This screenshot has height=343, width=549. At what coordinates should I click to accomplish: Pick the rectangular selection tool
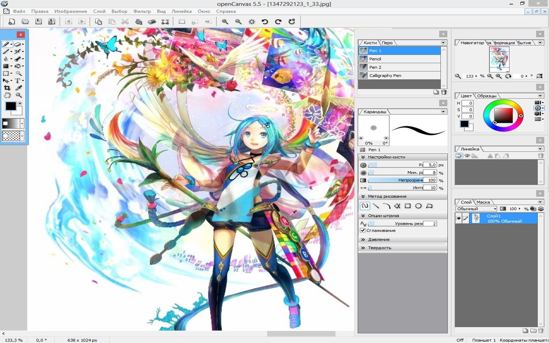click(x=6, y=73)
